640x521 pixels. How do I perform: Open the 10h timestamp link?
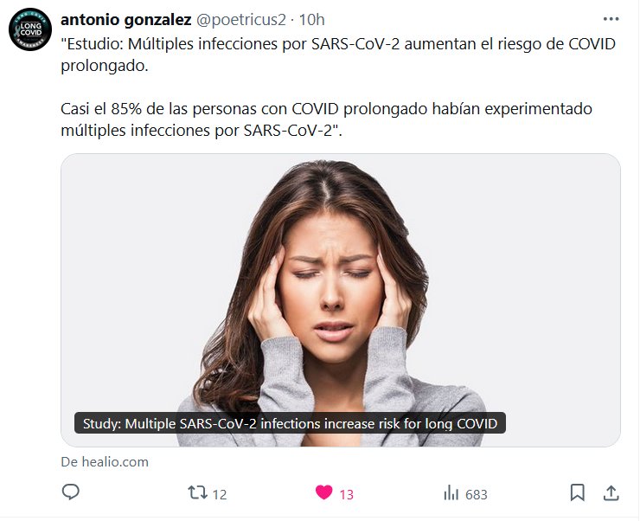312,20
